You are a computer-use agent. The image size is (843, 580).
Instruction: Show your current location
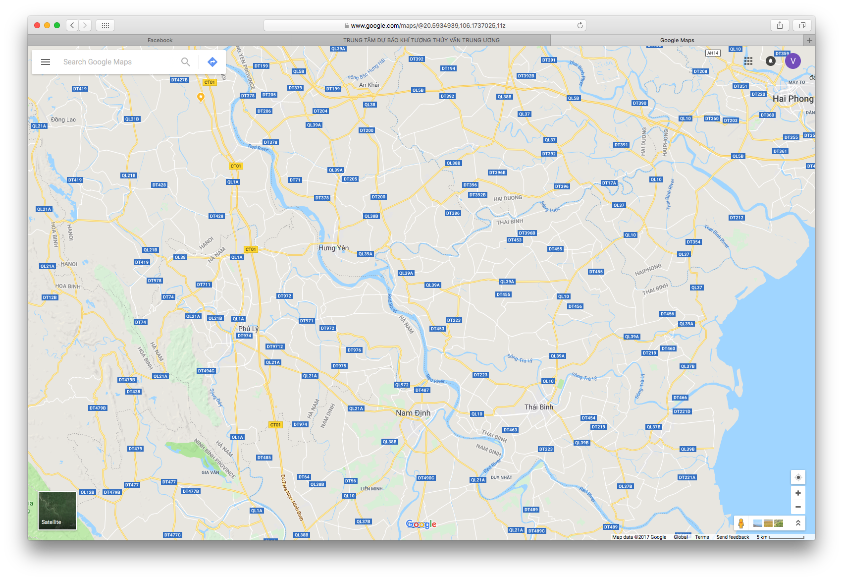click(798, 477)
